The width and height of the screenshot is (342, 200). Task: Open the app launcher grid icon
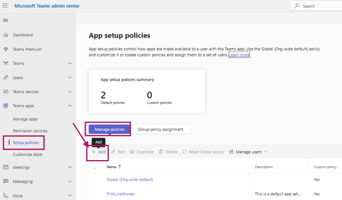(x=5, y=6)
